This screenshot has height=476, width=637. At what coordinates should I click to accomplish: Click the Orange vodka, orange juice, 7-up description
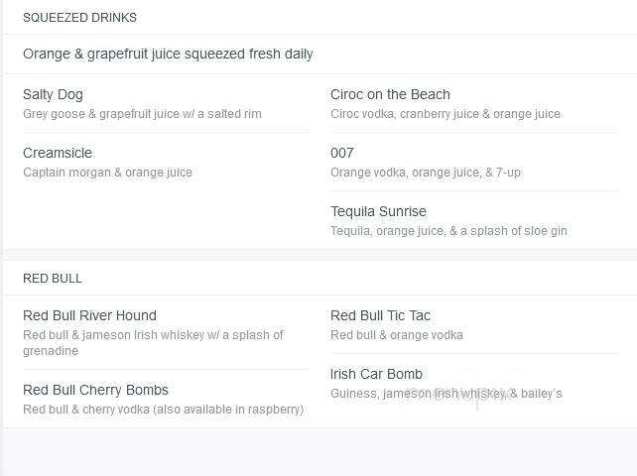point(426,173)
